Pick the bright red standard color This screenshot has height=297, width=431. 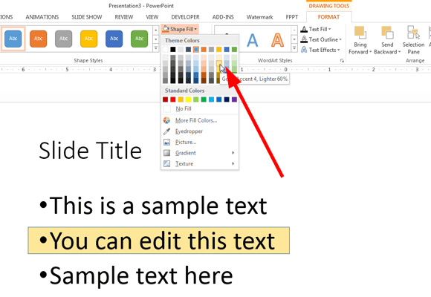click(173, 99)
